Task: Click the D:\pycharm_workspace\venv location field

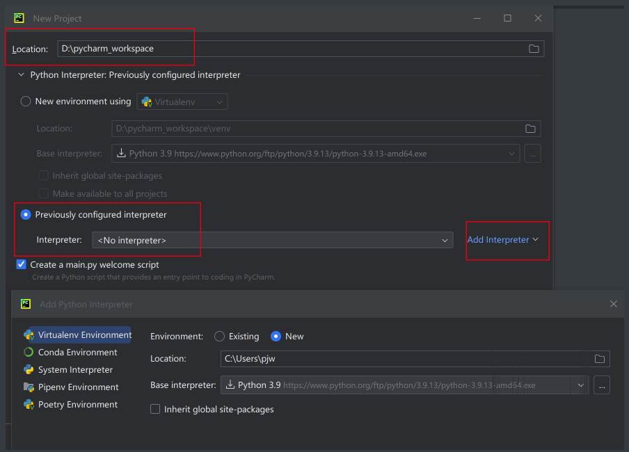Action: tap(326, 129)
